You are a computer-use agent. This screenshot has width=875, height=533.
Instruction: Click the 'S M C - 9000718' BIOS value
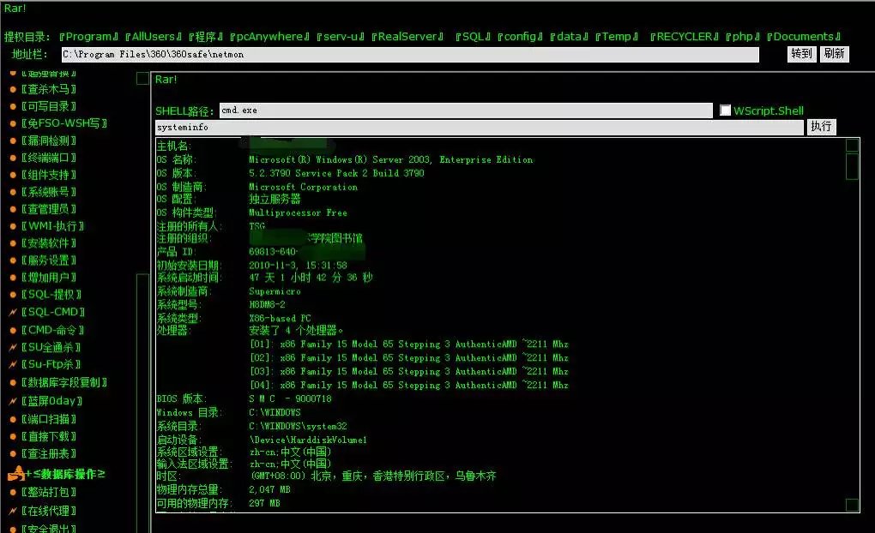click(x=290, y=399)
